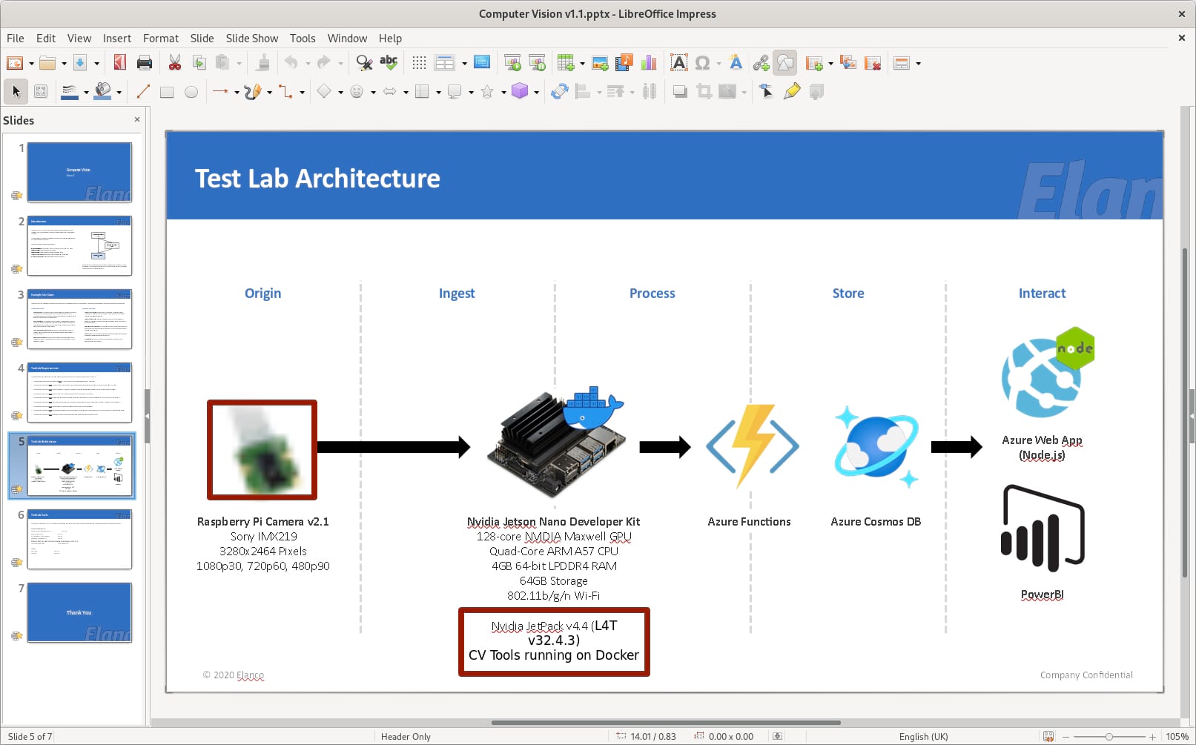This screenshot has width=1196, height=745.
Task: Select slide 6 thumbnail
Action: pos(79,539)
